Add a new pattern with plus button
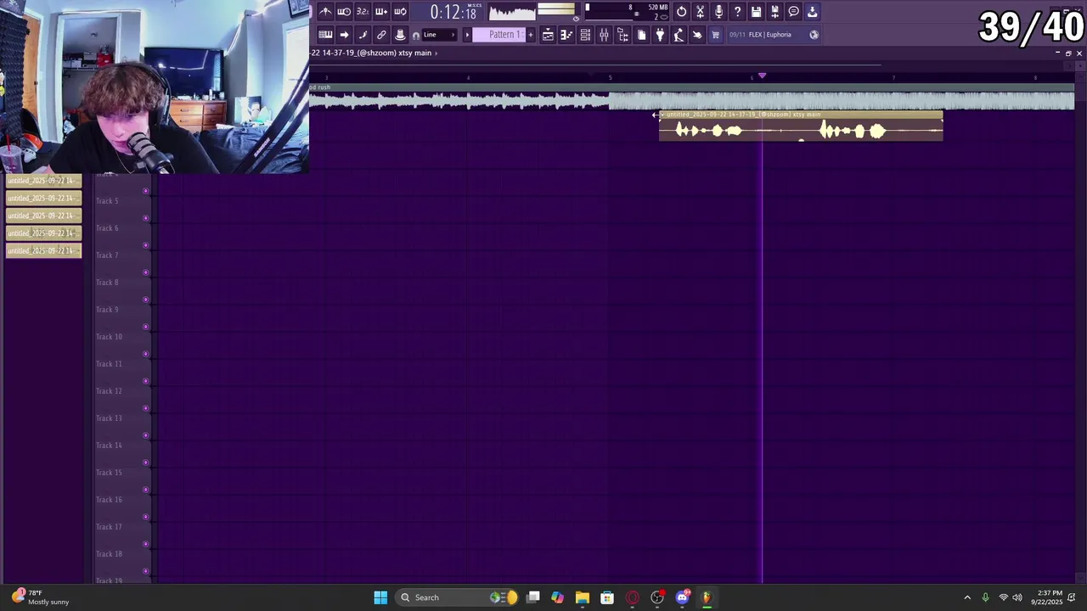The width and height of the screenshot is (1087, 611). [532, 35]
